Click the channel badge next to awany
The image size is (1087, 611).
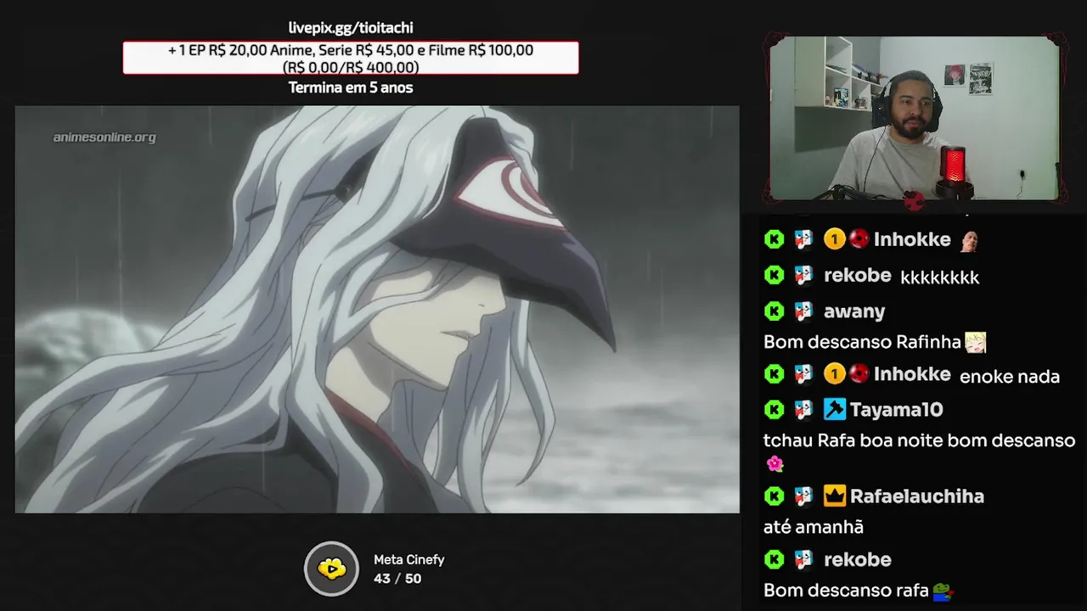(803, 311)
